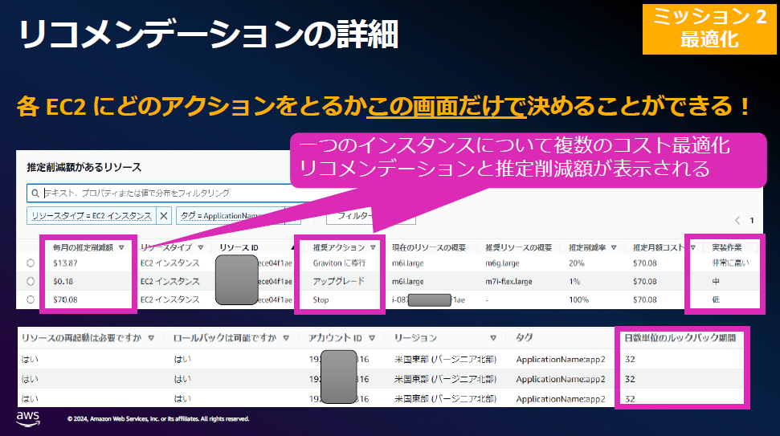Sort by ロールバックは可能ですか column arrow
The image size is (780, 436).
tap(286, 338)
